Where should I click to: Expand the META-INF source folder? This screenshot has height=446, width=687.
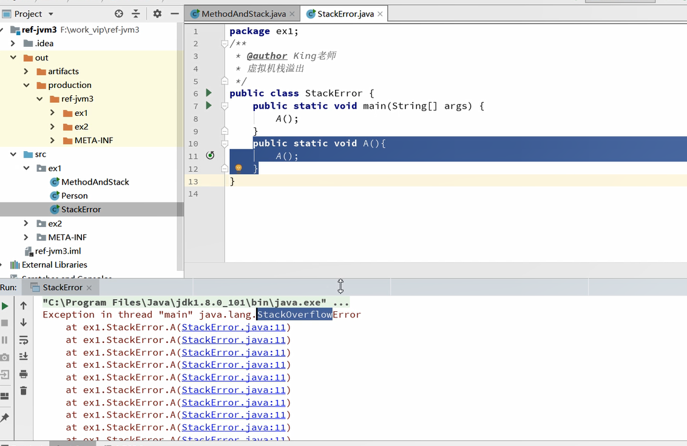26,237
